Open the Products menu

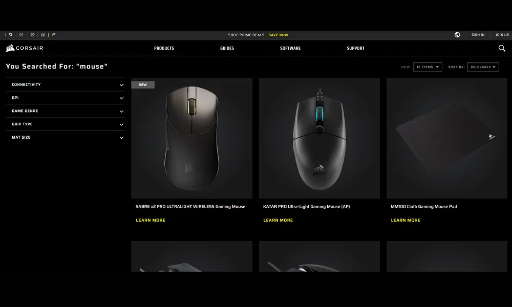click(164, 48)
